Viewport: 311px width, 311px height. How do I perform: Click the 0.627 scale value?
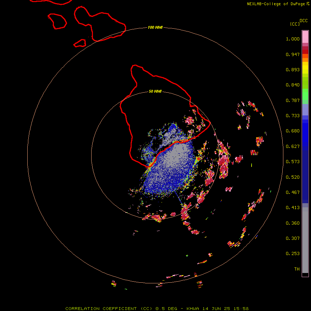tap(293, 147)
